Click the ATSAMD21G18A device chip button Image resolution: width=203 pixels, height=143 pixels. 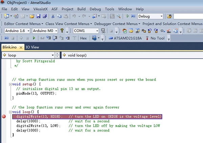coord(125,38)
